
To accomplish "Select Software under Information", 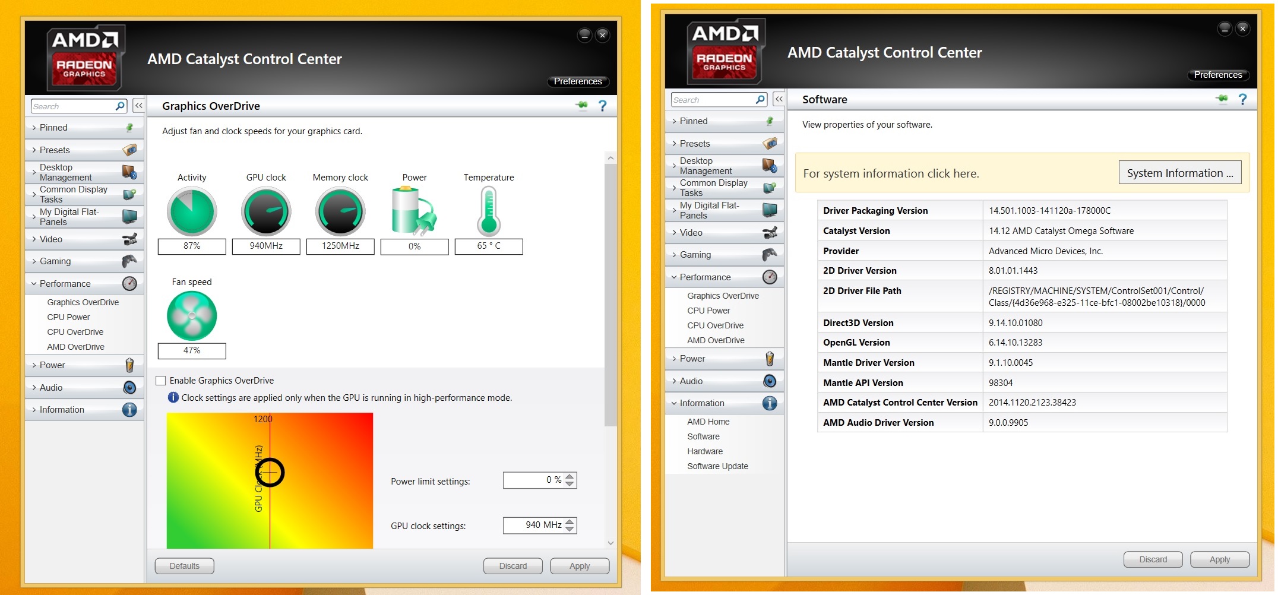I will tap(703, 436).
